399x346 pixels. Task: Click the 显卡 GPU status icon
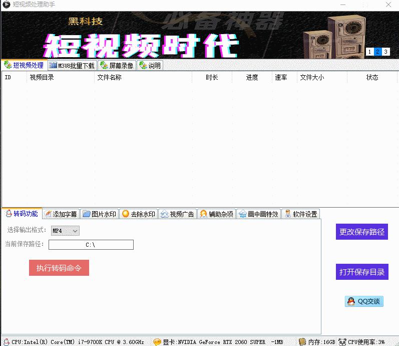coord(157,342)
